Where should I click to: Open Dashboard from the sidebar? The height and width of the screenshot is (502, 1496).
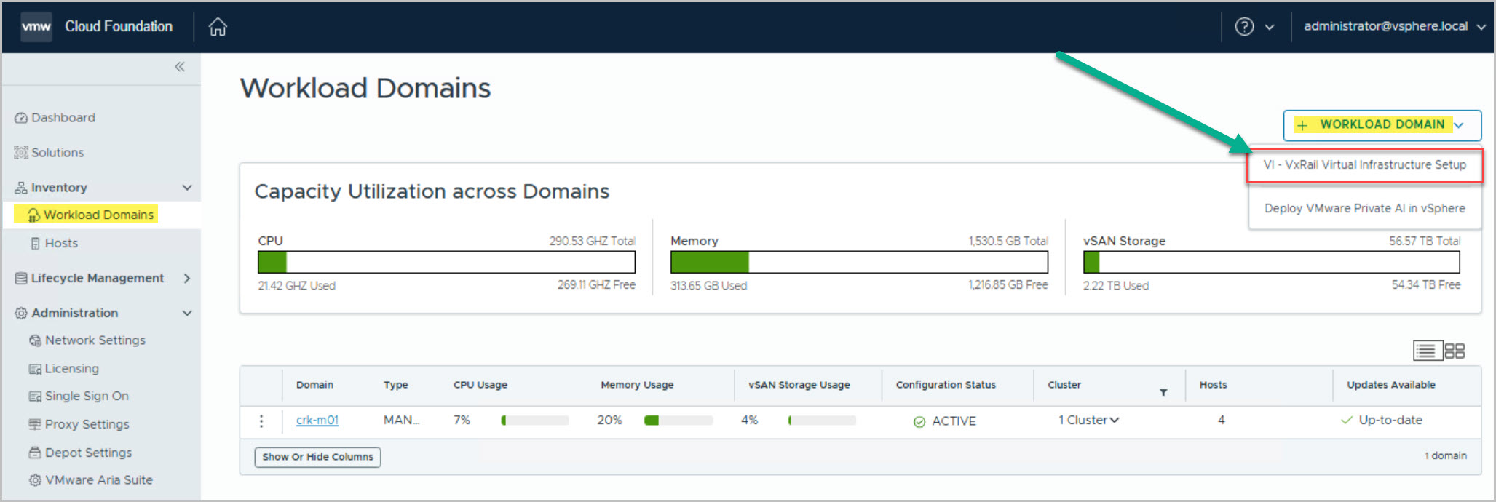click(63, 118)
